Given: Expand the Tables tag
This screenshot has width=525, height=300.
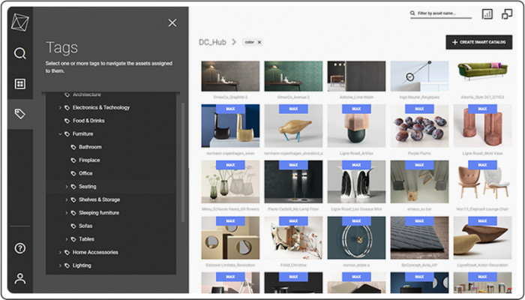Looking at the screenshot, I should tap(66, 239).
